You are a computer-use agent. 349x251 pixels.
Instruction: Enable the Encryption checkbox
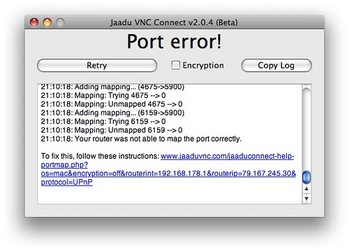[x=175, y=66]
